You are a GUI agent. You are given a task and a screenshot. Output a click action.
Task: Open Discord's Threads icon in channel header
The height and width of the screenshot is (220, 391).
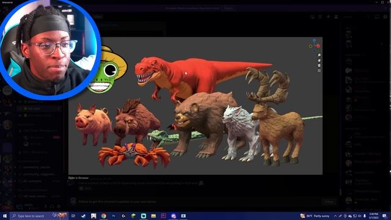pyautogui.click(x=312, y=16)
